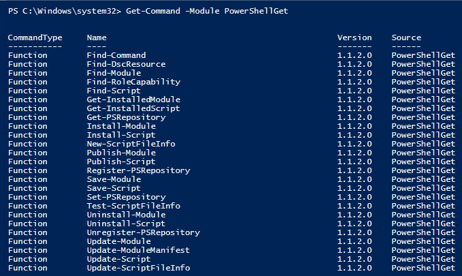Click the Uninstall-Module name
The height and width of the screenshot is (276, 462).
(126, 215)
